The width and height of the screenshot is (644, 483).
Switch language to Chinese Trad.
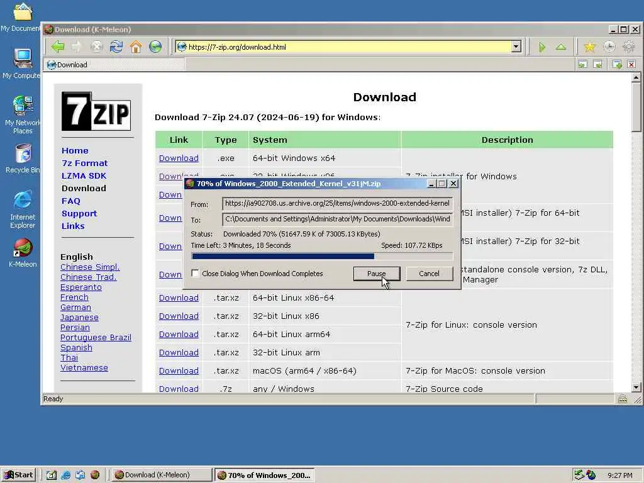coord(88,277)
